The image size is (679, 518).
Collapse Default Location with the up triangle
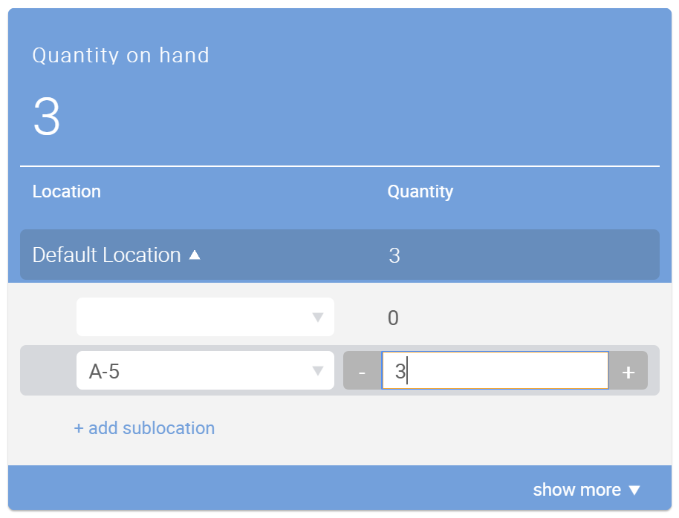pyautogui.click(x=195, y=255)
